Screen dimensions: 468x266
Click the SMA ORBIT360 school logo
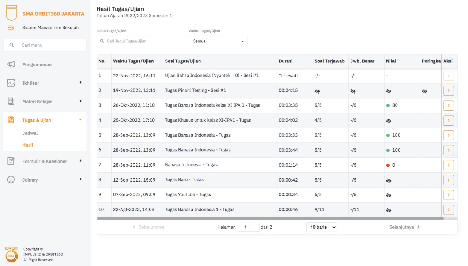coord(12,13)
